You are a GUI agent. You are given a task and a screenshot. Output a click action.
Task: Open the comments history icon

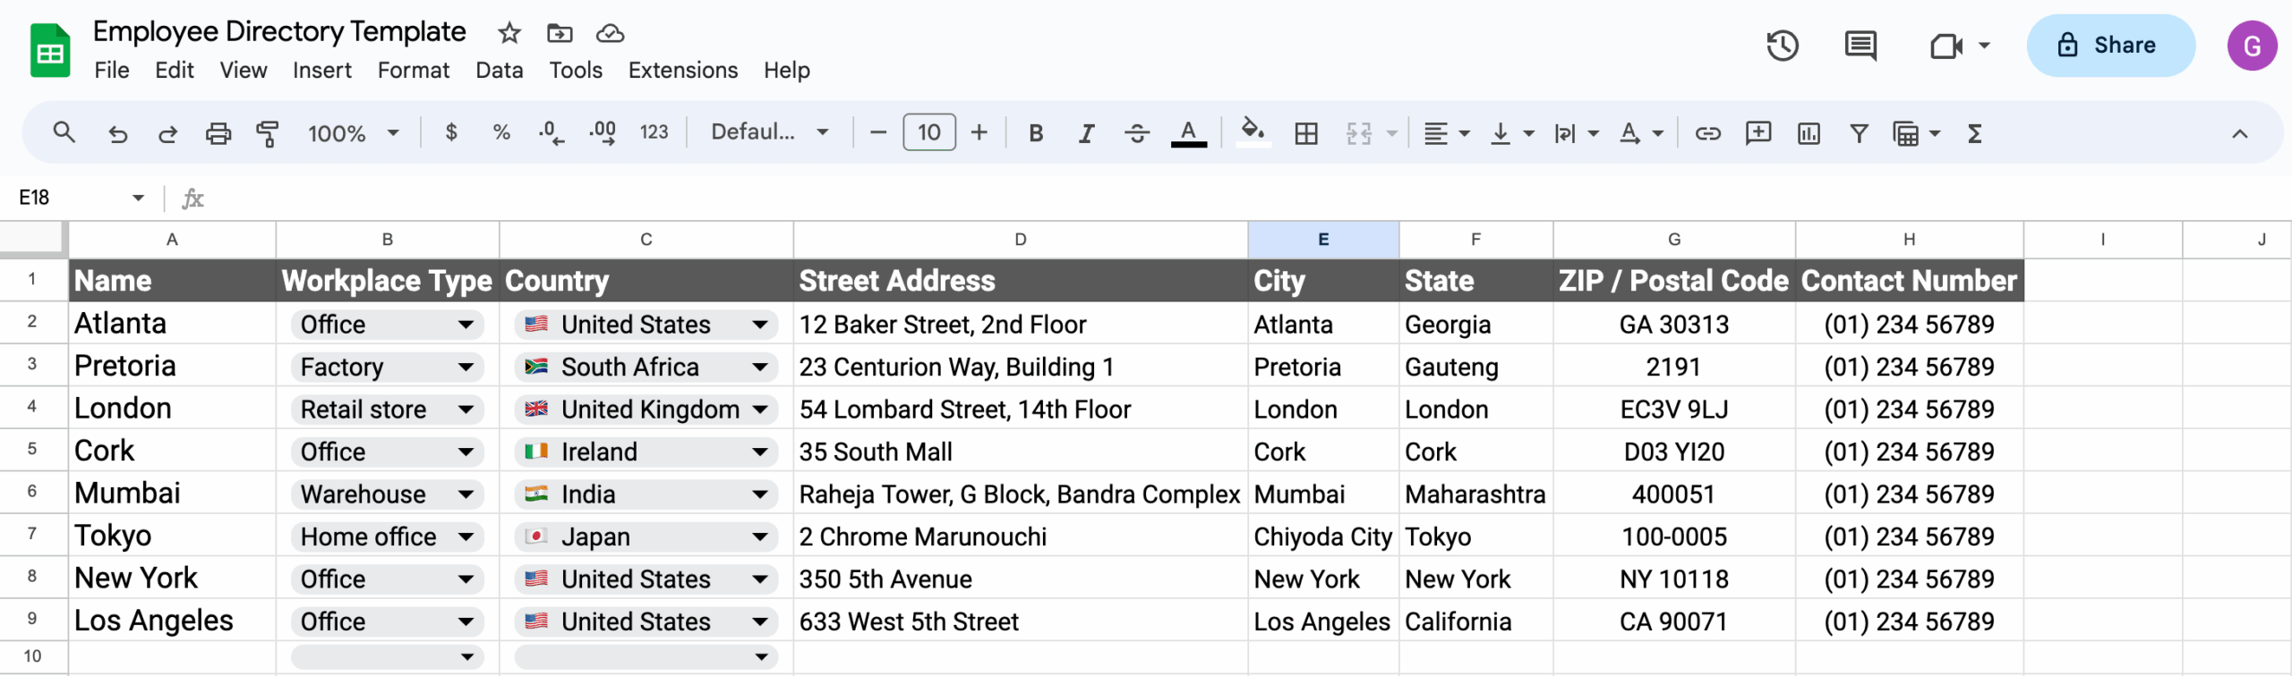point(1861,46)
